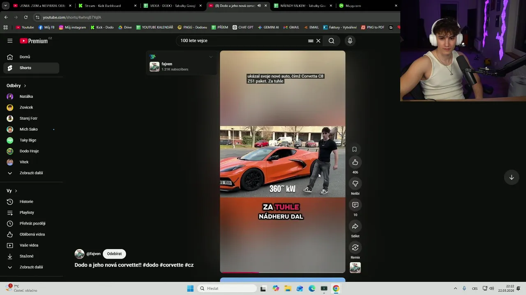Open the on-screen keyboard icon in search
The image size is (526, 295).
point(311,41)
